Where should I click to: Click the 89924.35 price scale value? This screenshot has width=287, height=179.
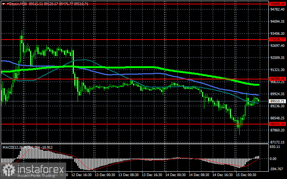click(x=277, y=94)
